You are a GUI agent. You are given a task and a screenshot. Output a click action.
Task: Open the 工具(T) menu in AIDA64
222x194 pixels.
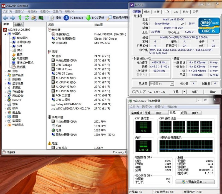57,12
